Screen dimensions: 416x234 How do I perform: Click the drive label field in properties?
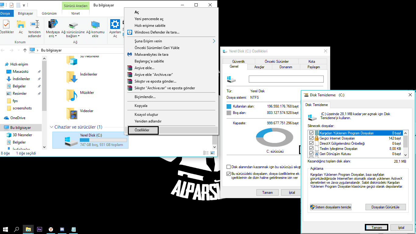[286, 79]
